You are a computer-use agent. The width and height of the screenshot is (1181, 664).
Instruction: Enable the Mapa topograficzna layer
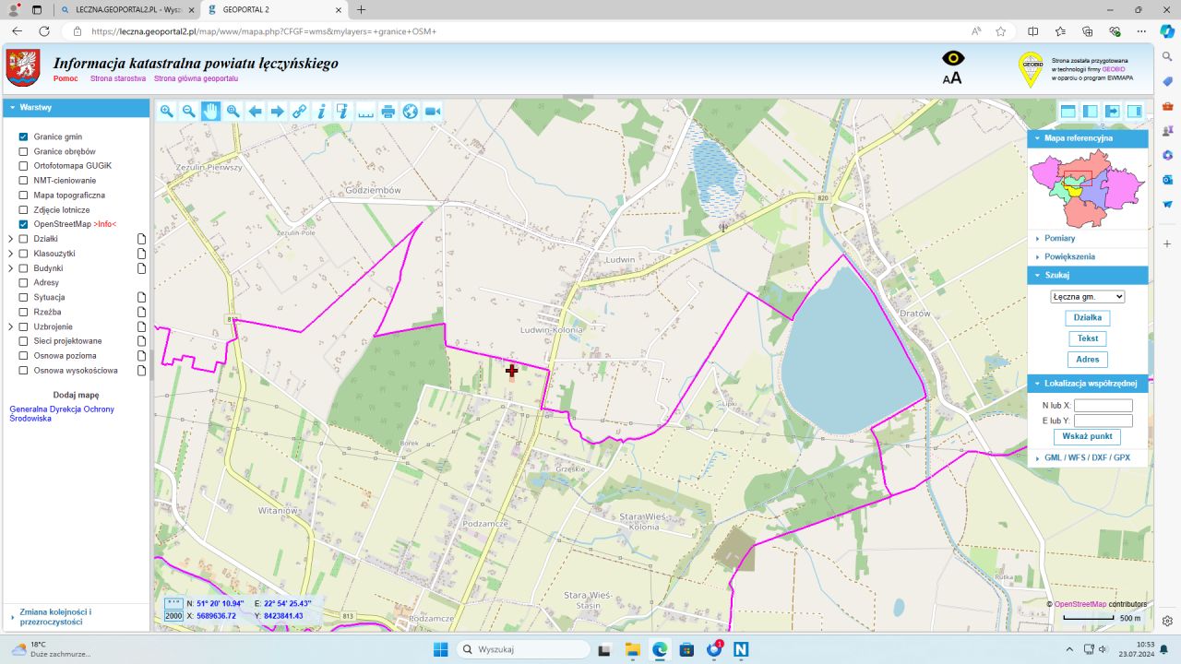tap(24, 196)
